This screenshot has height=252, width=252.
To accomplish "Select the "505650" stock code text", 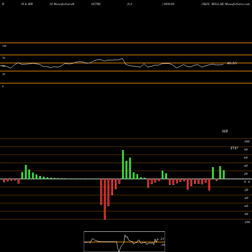I will 168,4.
